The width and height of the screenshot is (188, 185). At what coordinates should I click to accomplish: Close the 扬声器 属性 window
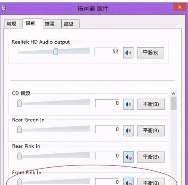pos(179,7)
